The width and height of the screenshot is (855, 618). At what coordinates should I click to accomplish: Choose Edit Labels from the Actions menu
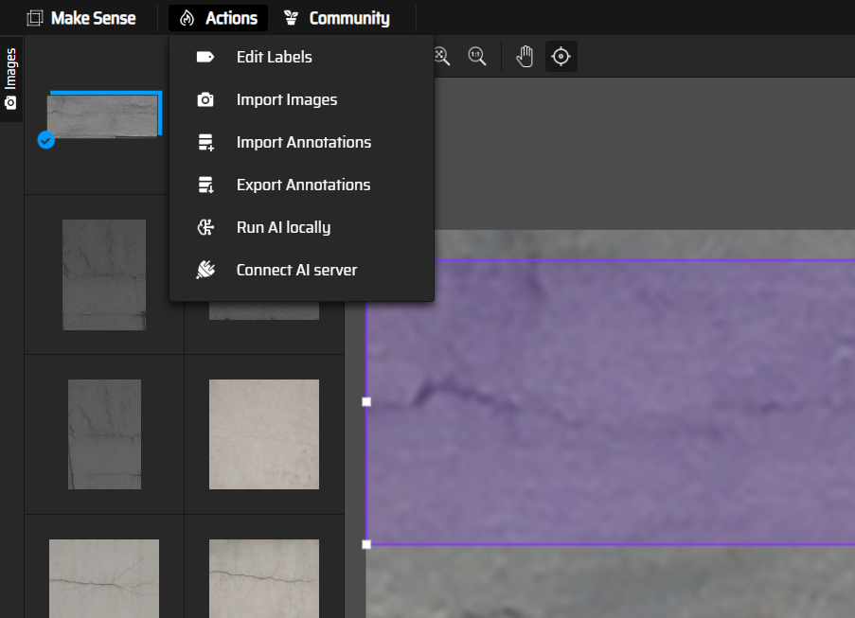coord(301,57)
